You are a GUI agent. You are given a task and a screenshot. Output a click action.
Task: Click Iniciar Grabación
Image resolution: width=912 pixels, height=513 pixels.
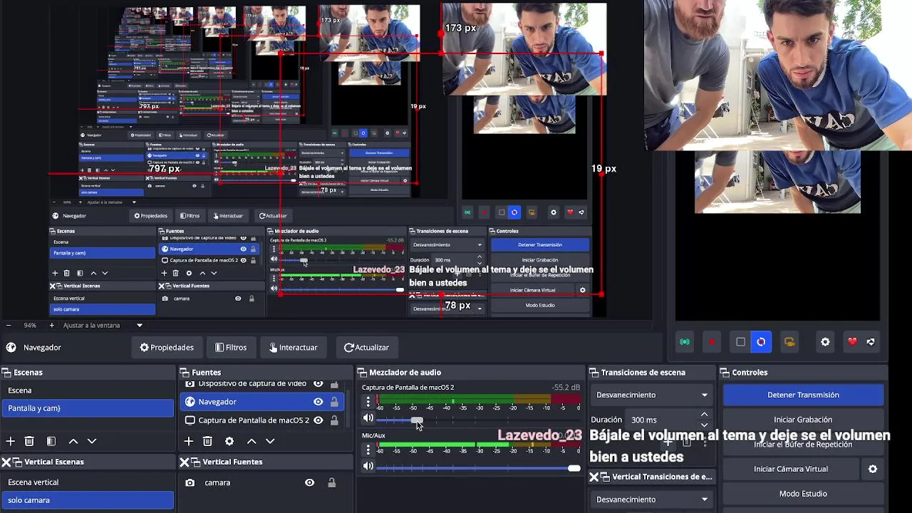pos(803,420)
